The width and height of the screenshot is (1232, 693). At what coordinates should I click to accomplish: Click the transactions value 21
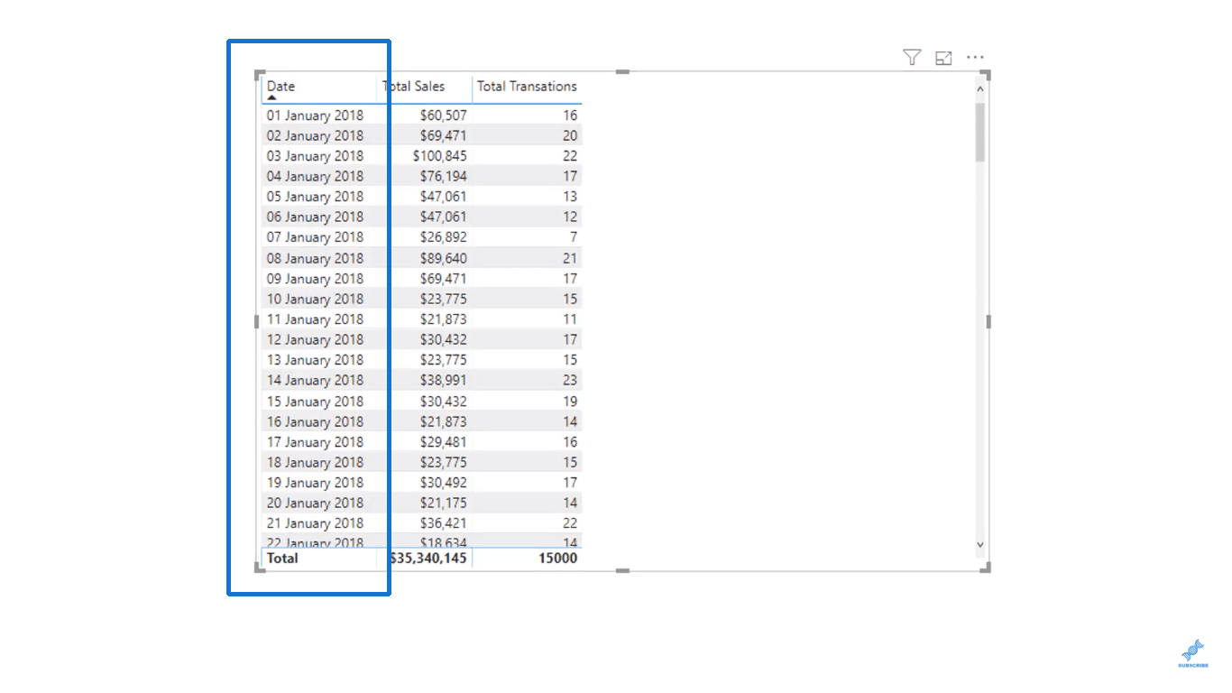point(570,258)
